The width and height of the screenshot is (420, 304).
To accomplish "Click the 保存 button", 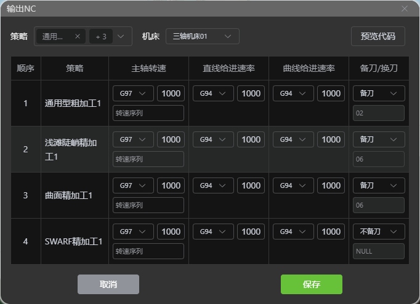I will pyautogui.click(x=311, y=284).
